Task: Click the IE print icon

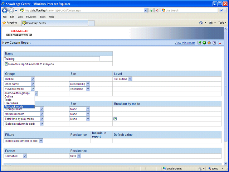Action: click(211, 23)
